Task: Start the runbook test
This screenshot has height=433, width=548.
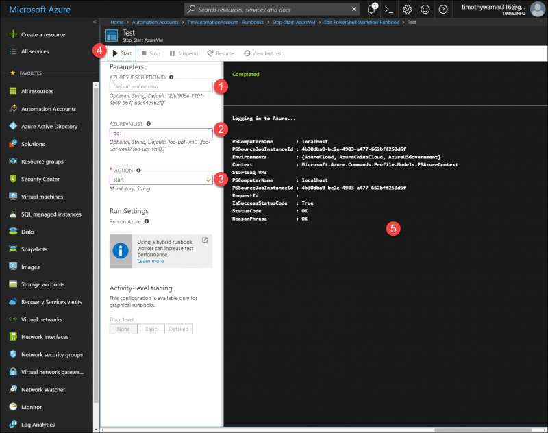Action: (122, 53)
